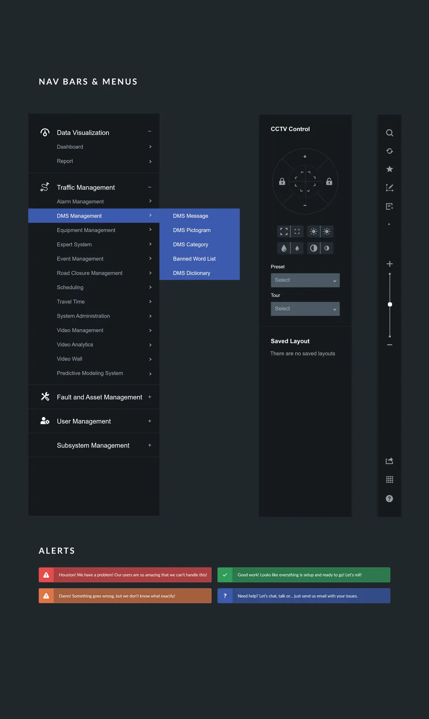
Task: Open the grid layout icon
Action: click(x=390, y=480)
